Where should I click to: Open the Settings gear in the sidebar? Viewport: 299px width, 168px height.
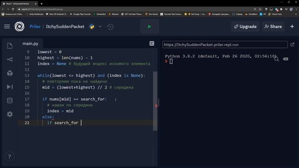pos(10,114)
